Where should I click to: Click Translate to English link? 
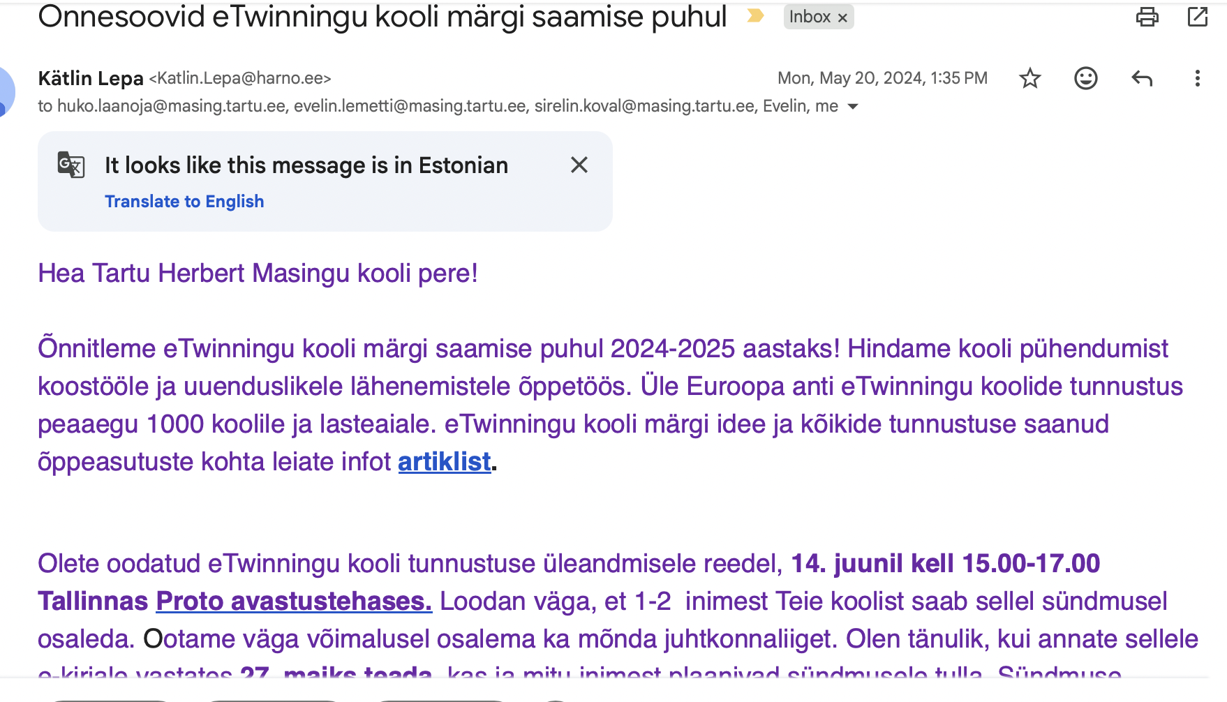(x=184, y=202)
